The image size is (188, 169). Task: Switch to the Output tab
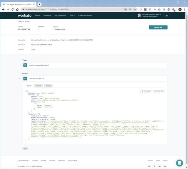coord(38,86)
